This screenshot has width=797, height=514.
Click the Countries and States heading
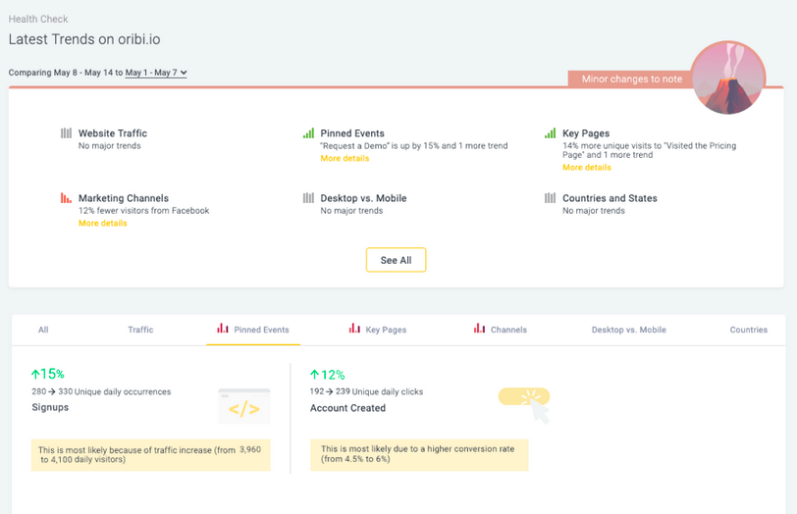point(610,198)
